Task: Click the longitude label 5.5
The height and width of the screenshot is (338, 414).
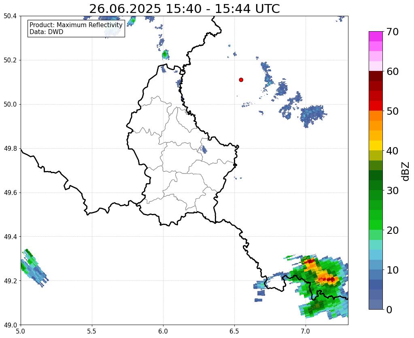Action: coord(92,331)
